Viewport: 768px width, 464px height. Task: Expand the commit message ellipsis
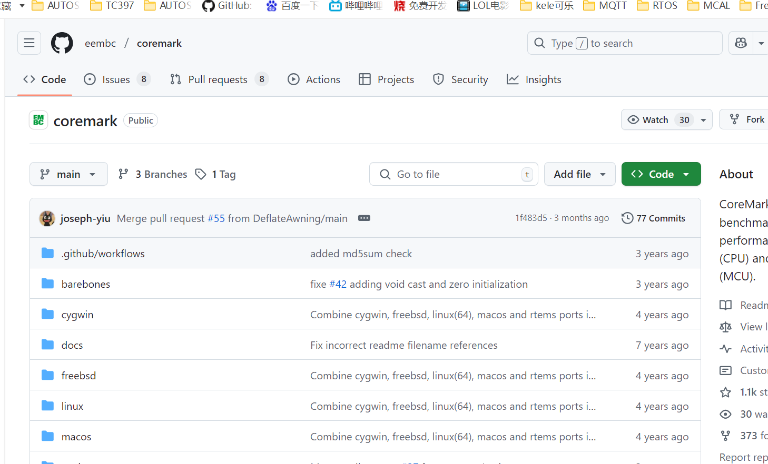click(x=364, y=218)
